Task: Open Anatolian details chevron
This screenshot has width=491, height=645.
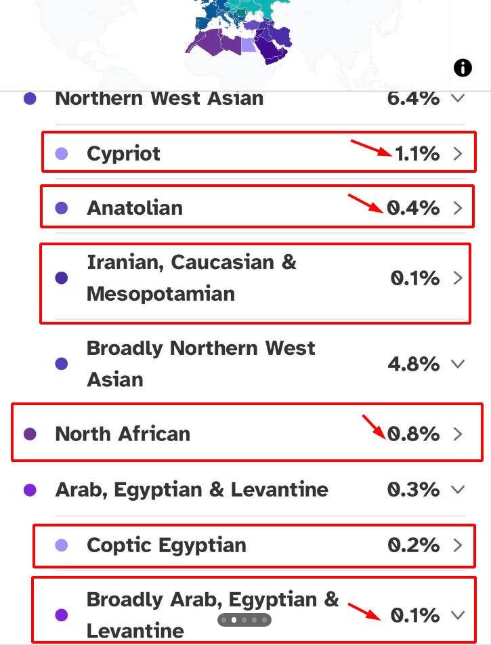Action: pos(458,208)
